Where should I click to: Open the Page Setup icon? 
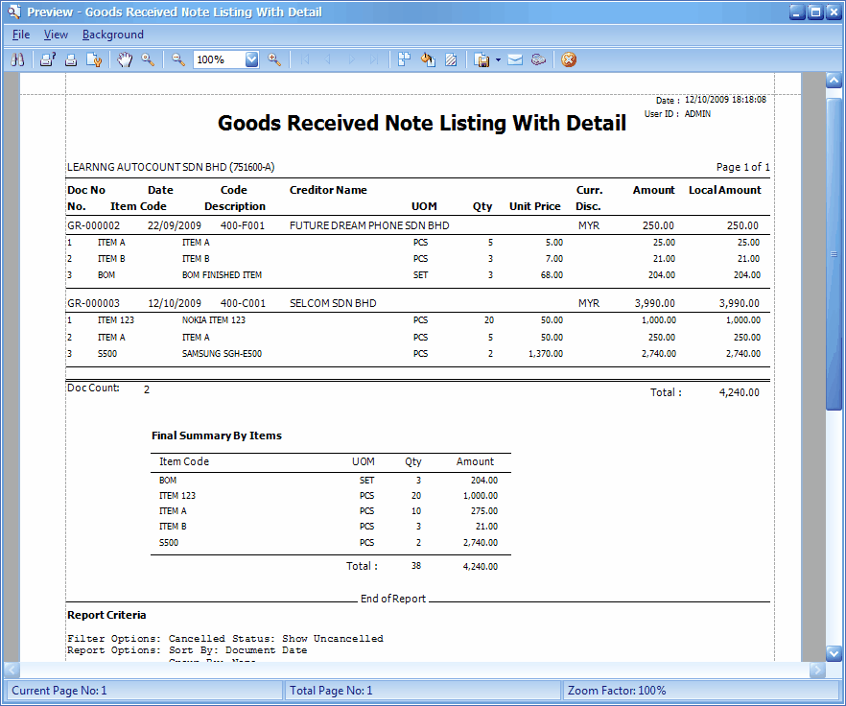(94, 59)
